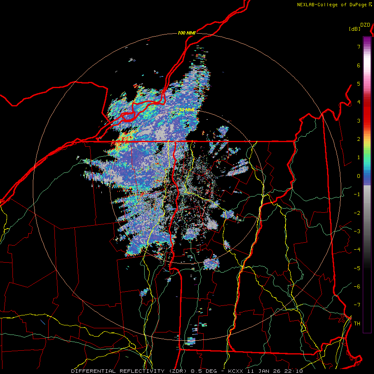Screen dimensions: 374x374
Task: Click the 3 value on color scale
Action: tap(359, 121)
